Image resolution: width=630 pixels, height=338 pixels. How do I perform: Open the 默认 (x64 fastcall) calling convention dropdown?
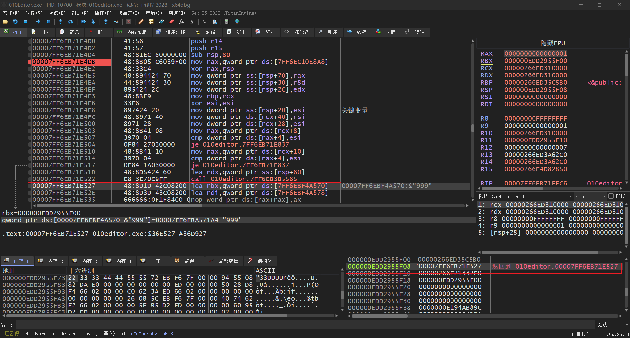(x=525, y=196)
